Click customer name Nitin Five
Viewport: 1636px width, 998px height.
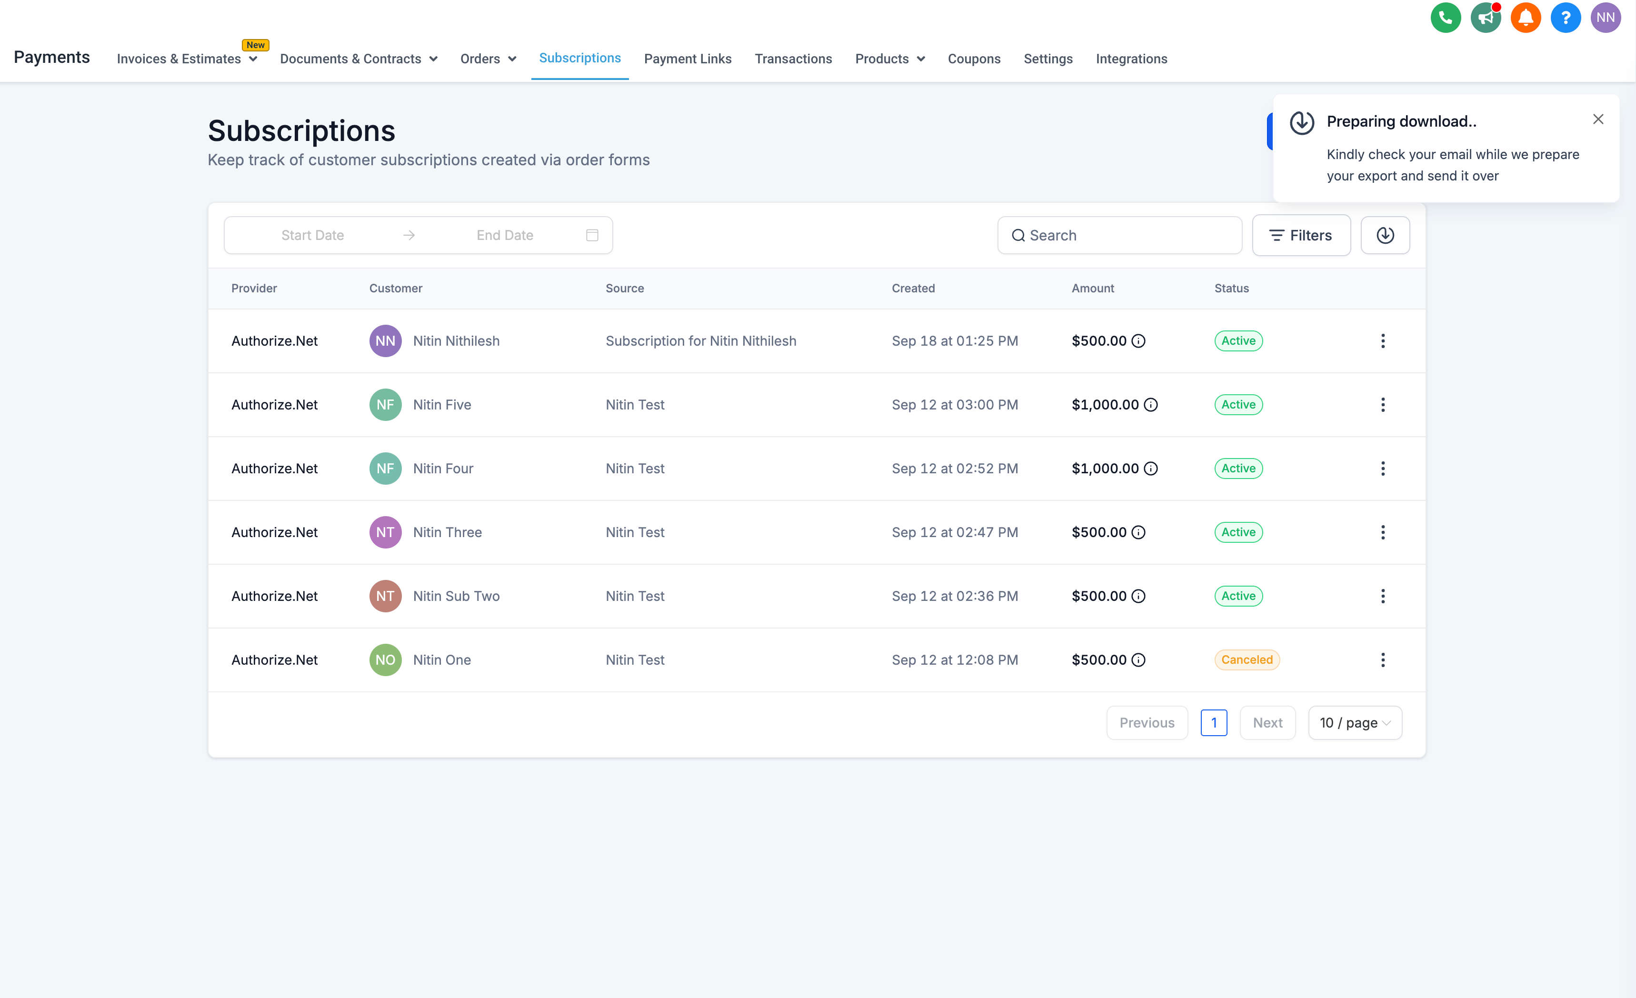point(442,405)
